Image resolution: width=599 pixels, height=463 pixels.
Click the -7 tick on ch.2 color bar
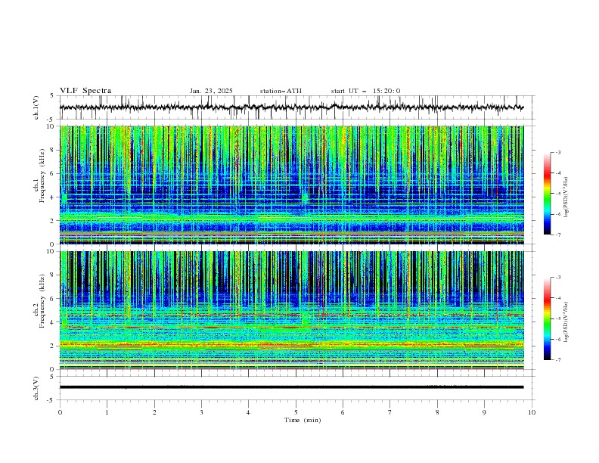[x=557, y=360]
